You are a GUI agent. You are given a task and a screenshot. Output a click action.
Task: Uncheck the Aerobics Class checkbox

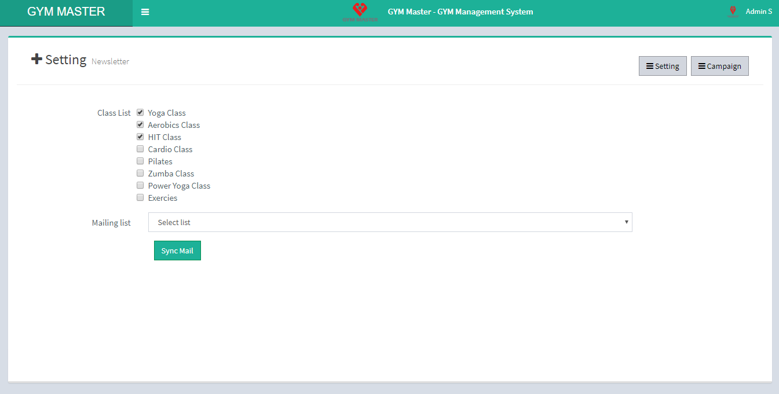pyautogui.click(x=140, y=124)
